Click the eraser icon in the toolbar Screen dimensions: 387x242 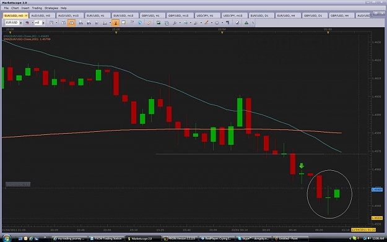pos(237,23)
